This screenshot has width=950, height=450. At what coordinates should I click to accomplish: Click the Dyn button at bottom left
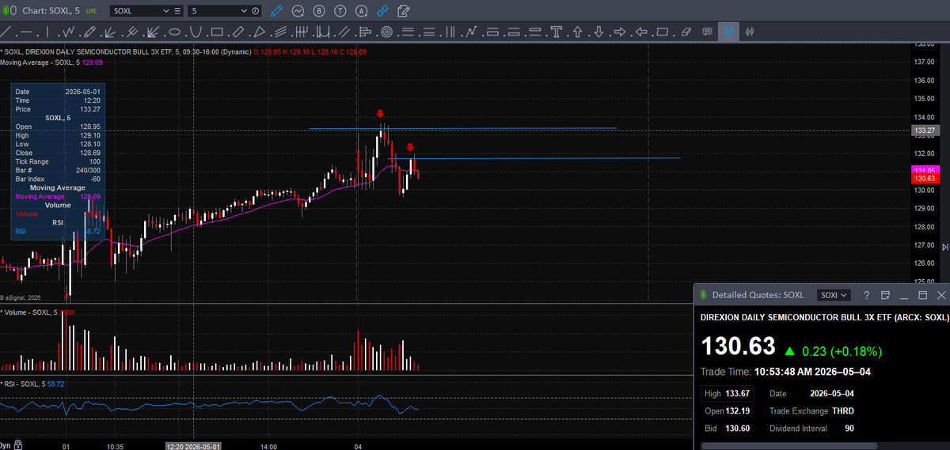6,445
